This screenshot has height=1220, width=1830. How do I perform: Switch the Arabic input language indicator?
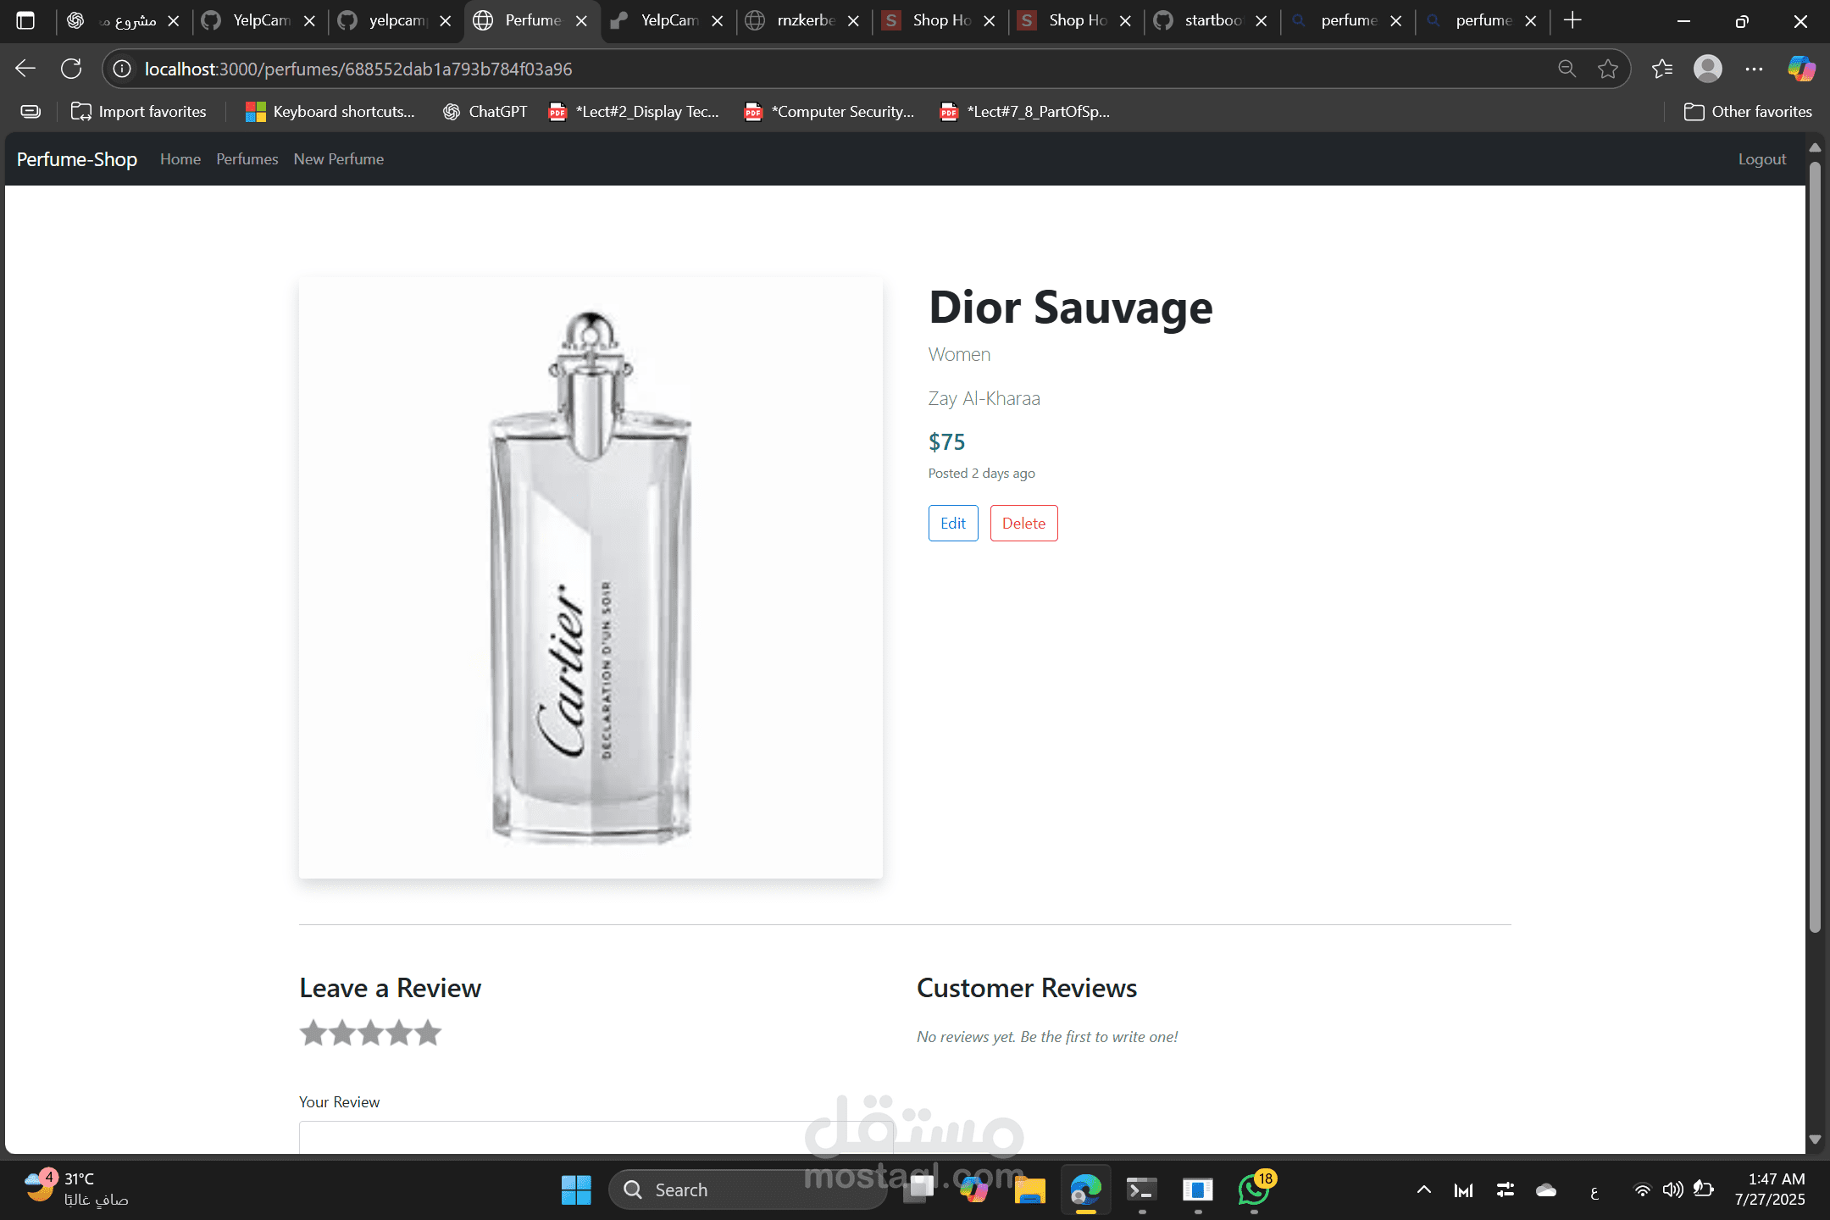pyautogui.click(x=1594, y=1191)
